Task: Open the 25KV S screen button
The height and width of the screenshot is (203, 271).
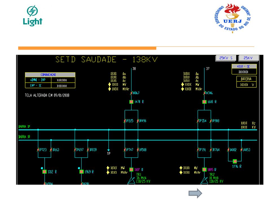Action: 226,58
